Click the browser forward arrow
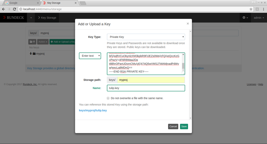The height and width of the screenshot is (144, 267). point(9,9)
